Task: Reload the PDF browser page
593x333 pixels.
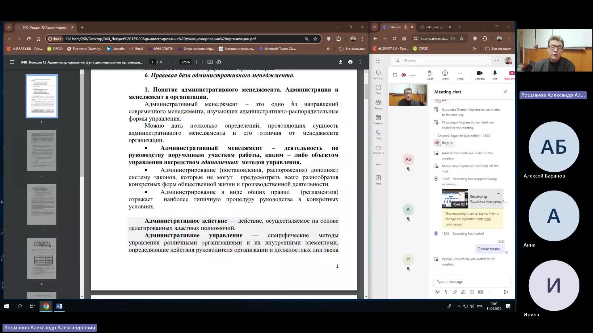Action: [x=29, y=39]
